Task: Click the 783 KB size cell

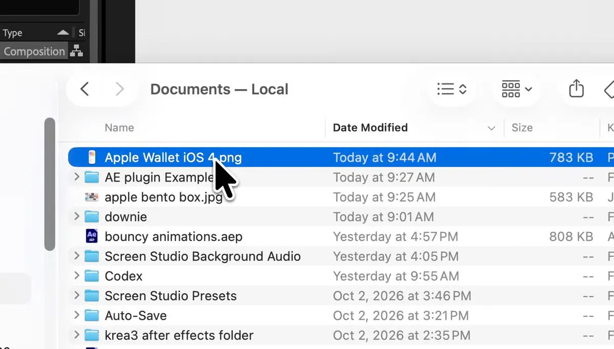Action: point(571,157)
